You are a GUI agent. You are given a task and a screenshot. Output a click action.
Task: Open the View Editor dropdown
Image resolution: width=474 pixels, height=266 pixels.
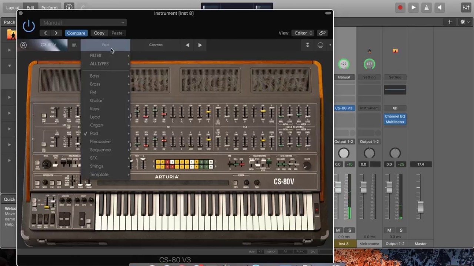[x=303, y=33]
